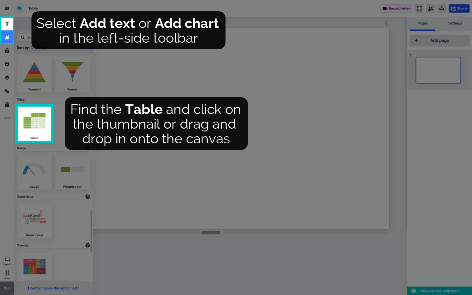
Task: Open the 85% zoom level control
Action: 7,288
